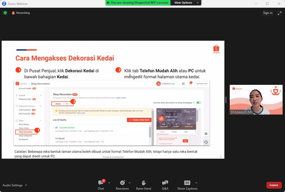Toggle the shop decoration homepage switch
Viewport: 285px width, 192px height.
[x=199, y=103]
